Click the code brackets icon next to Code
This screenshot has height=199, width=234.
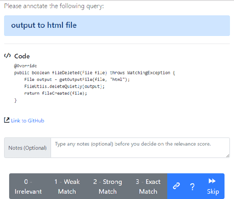point(7,56)
